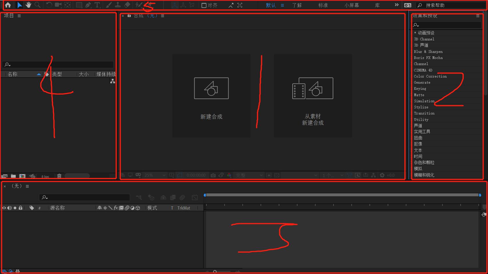Select the Brush tool
The image size is (488, 274).
pos(108,5)
